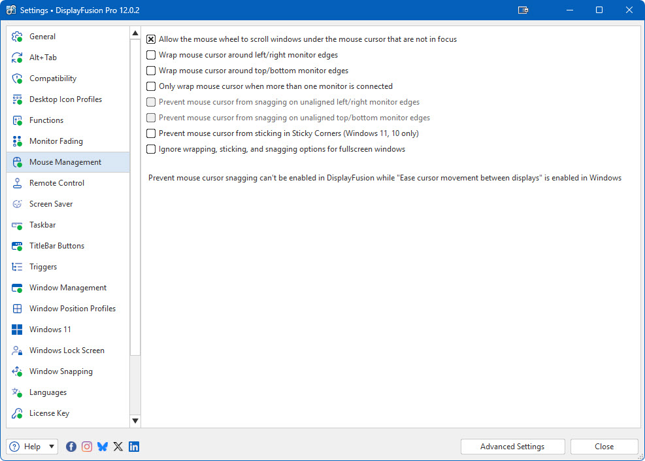645x461 pixels.
Task: Disable mouse wheel scroll for unfocused windows
Action: [151, 39]
